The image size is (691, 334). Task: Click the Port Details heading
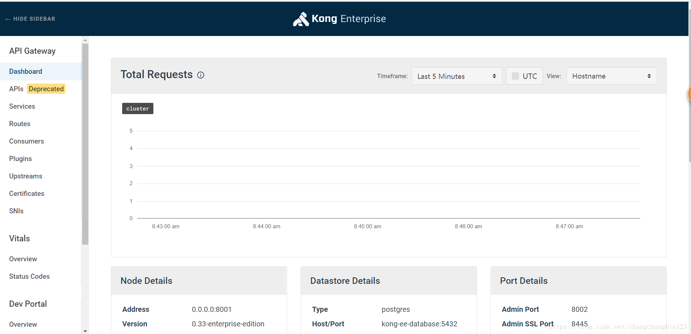point(524,281)
